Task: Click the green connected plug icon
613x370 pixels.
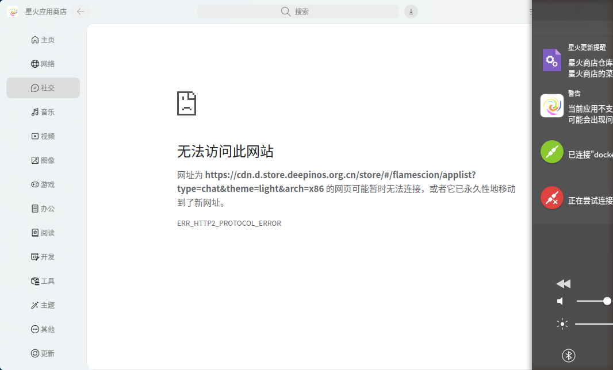Action: (x=551, y=152)
